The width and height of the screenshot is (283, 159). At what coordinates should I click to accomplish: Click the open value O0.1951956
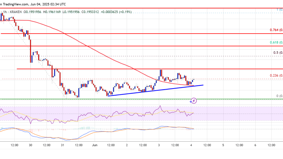pyautogui.click(x=33, y=12)
